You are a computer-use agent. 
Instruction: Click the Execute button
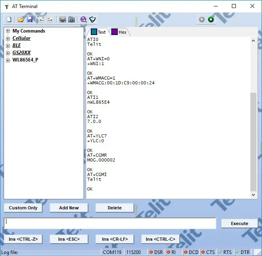(x=239, y=223)
